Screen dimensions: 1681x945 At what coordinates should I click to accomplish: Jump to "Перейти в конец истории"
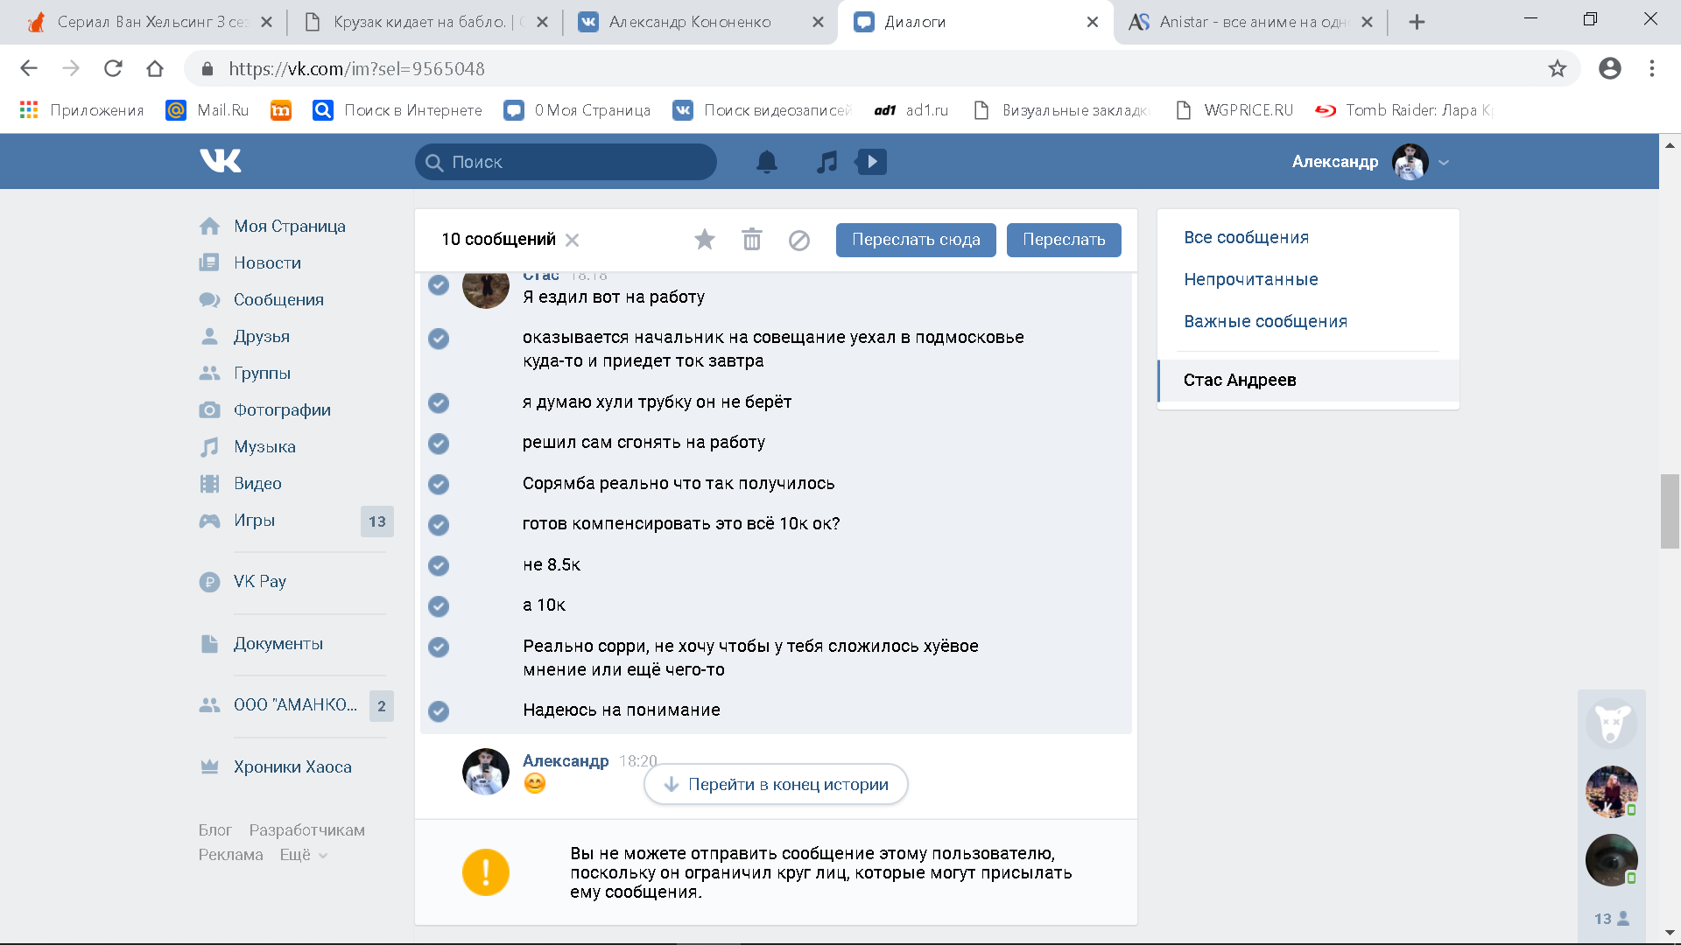click(x=776, y=784)
